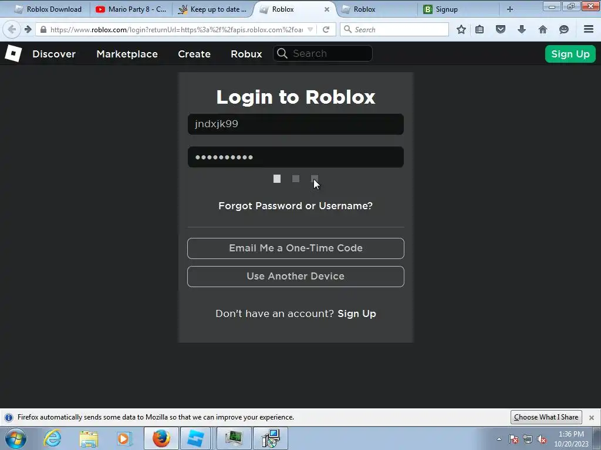Click Email Me a One-Time Code
The height and width of the screenshot is (450, 601).
[x=296, y=248]
